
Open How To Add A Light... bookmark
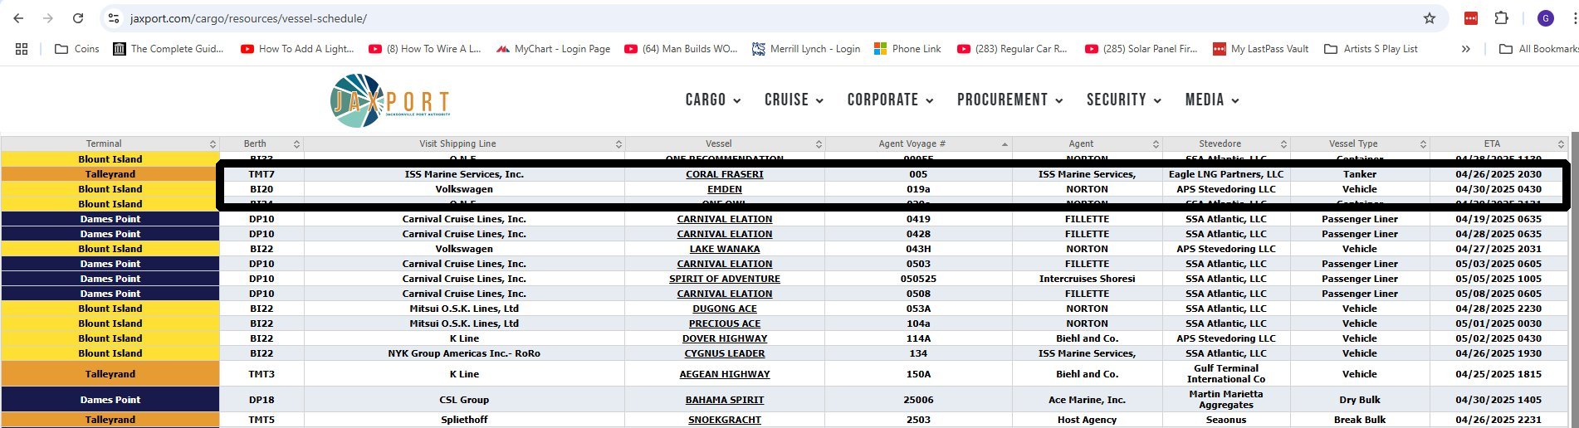click(x=297, y=49)
